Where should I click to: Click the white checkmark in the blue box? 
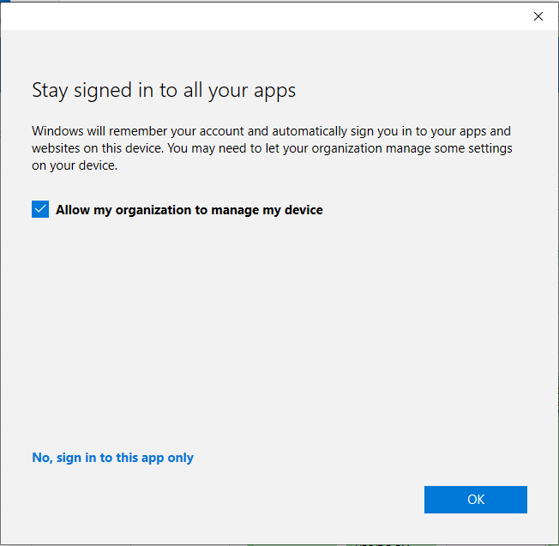tap(40, 209)
